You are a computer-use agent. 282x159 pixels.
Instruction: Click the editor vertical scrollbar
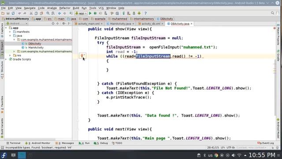coord(275,87)
